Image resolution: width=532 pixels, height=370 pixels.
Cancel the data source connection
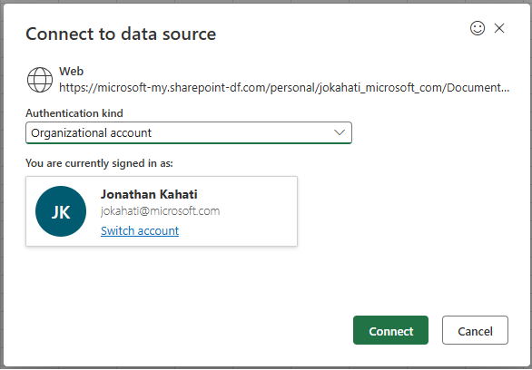[475, 330]
